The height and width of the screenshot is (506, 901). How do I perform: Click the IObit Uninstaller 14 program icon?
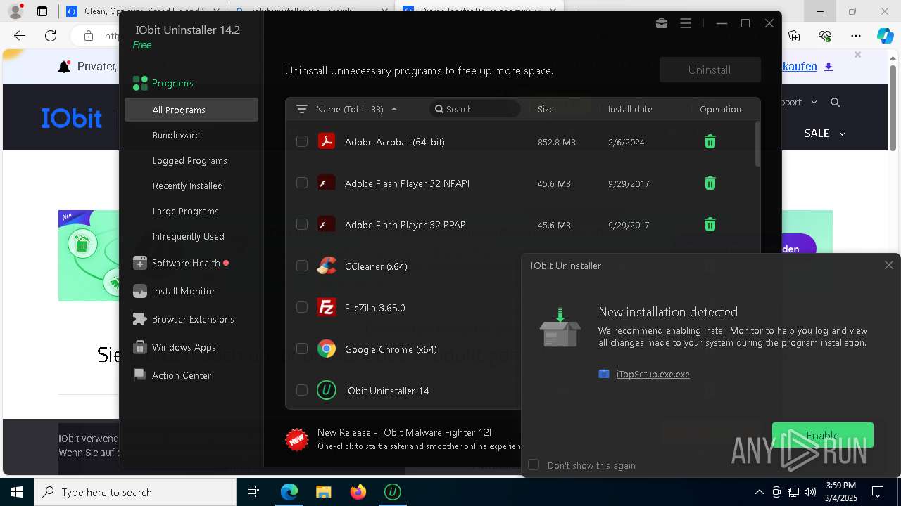327,390
